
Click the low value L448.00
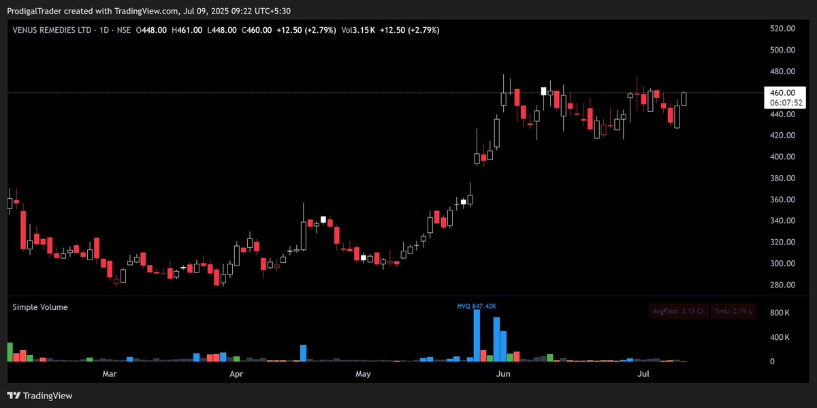221,30
